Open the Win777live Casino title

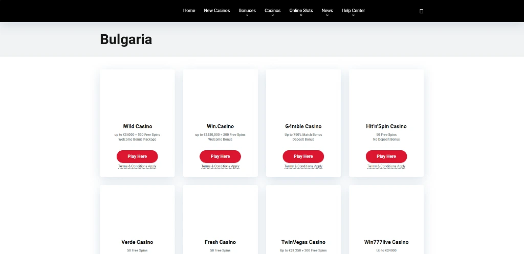tap(386, 242)
